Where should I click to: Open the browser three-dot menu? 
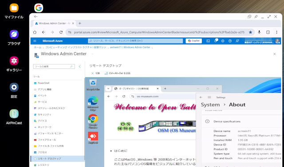coord(276,32)
